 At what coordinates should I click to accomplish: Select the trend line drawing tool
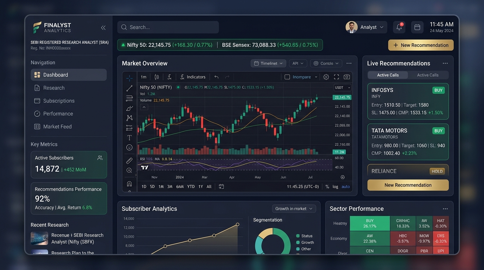(x=129, y=88)
